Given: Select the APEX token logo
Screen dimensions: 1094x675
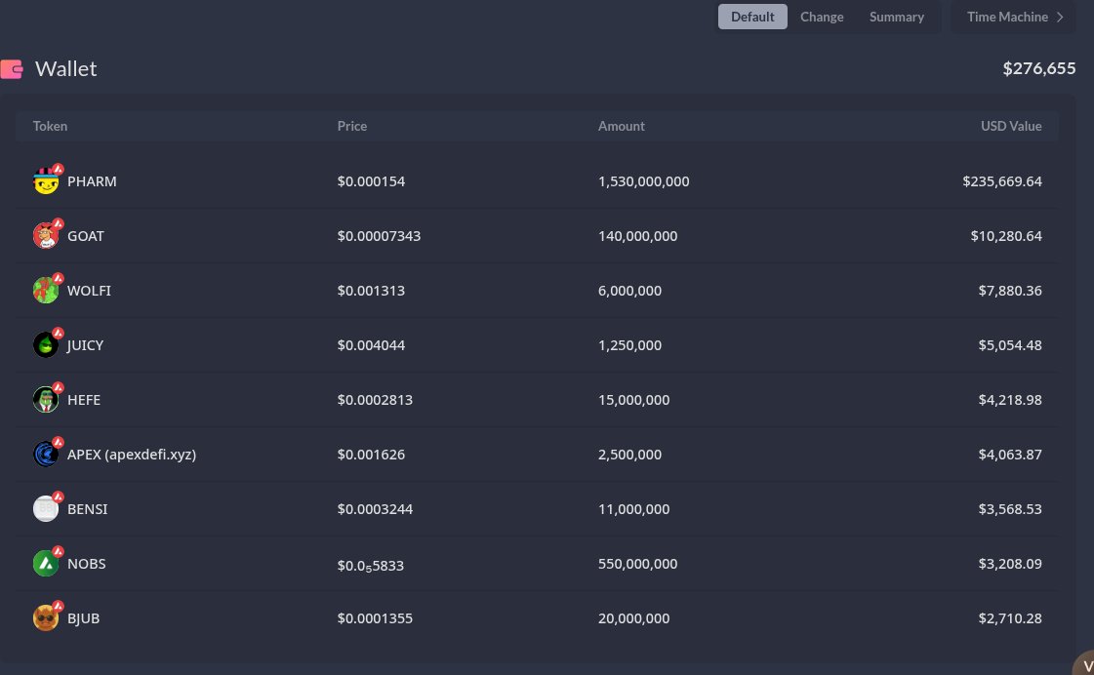Looking at the screenshot, I should click(46, 454).
